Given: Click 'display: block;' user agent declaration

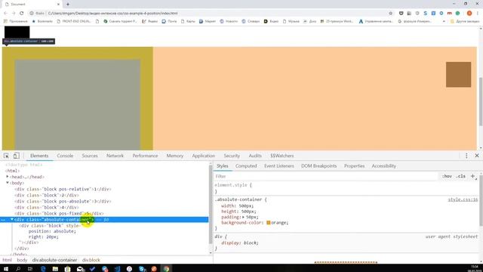Looking at the screenshot, I should [240, 243].
